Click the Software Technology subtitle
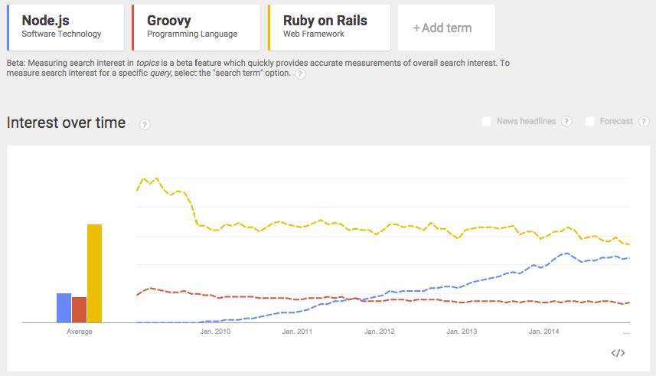Viewport: 656px width, 376px height. pyautogui.click(x=61, y=34)
